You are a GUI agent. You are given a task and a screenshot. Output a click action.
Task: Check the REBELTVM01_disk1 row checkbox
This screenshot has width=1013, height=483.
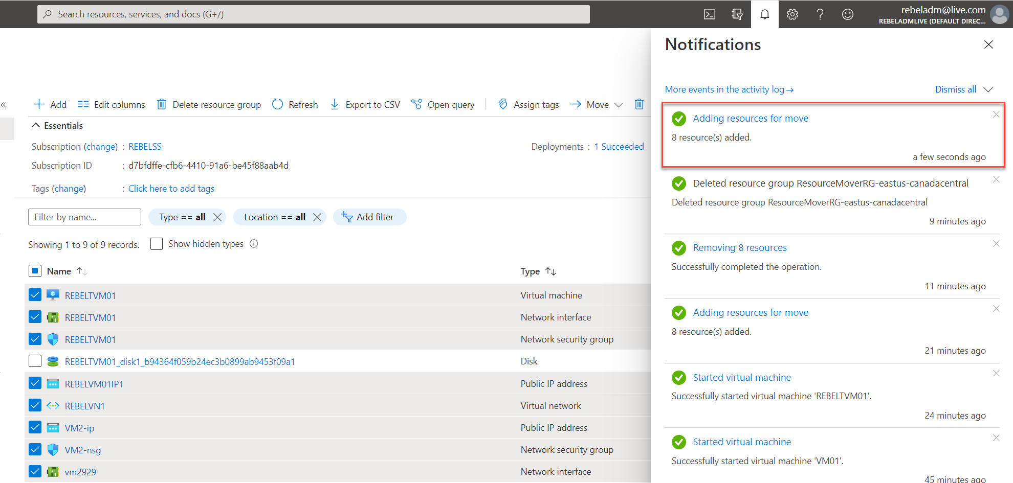[x=35, y=360]
